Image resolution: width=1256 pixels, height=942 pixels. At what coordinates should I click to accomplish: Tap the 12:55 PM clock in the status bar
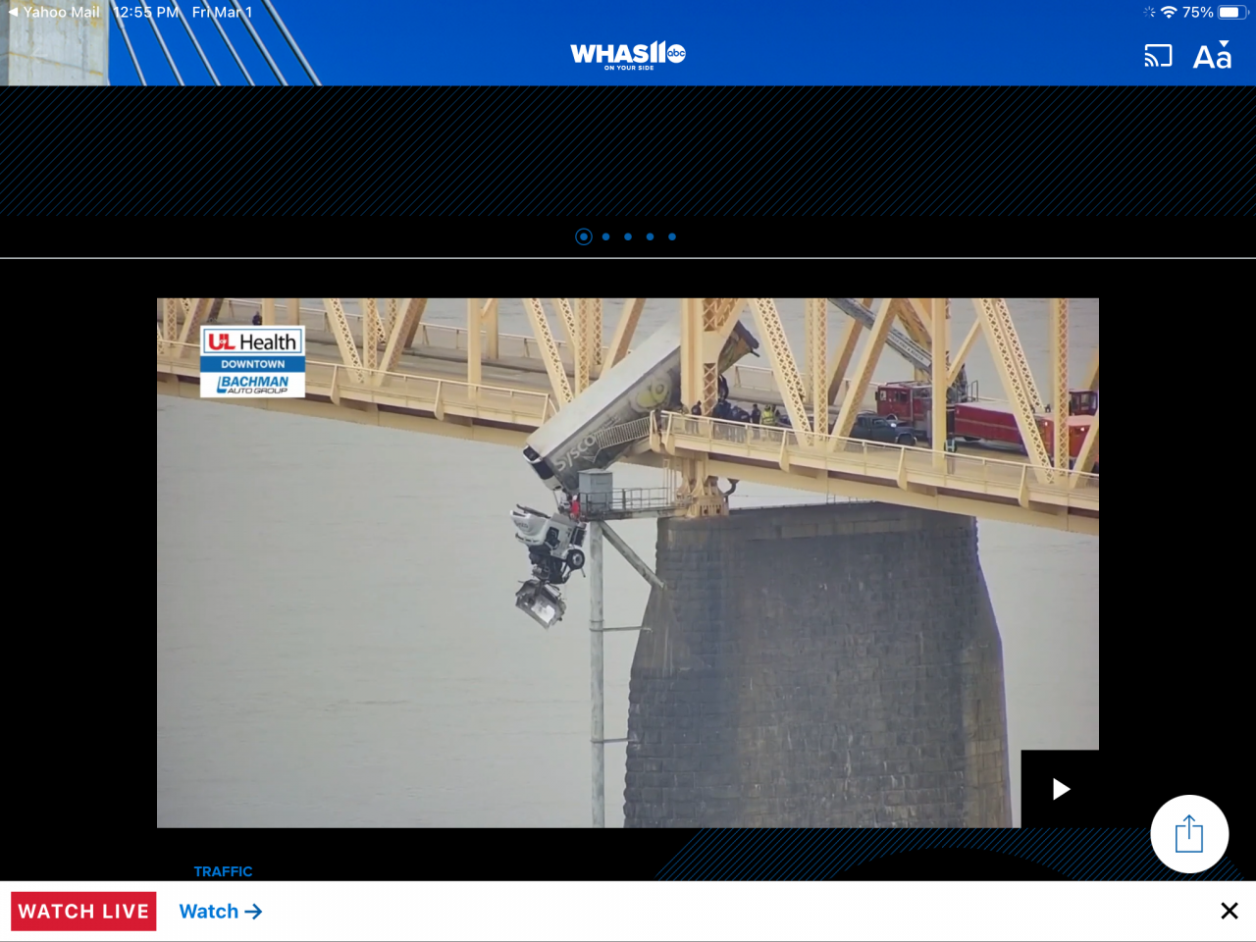(x=146, y=12)
